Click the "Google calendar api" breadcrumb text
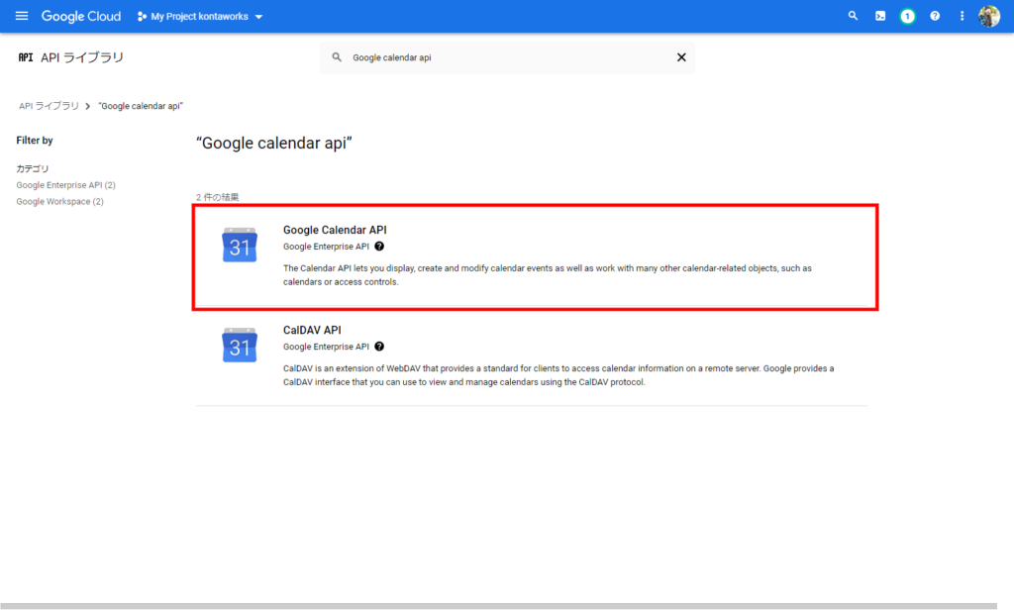The image size is (1014, 610). click(x=141, y=105)
